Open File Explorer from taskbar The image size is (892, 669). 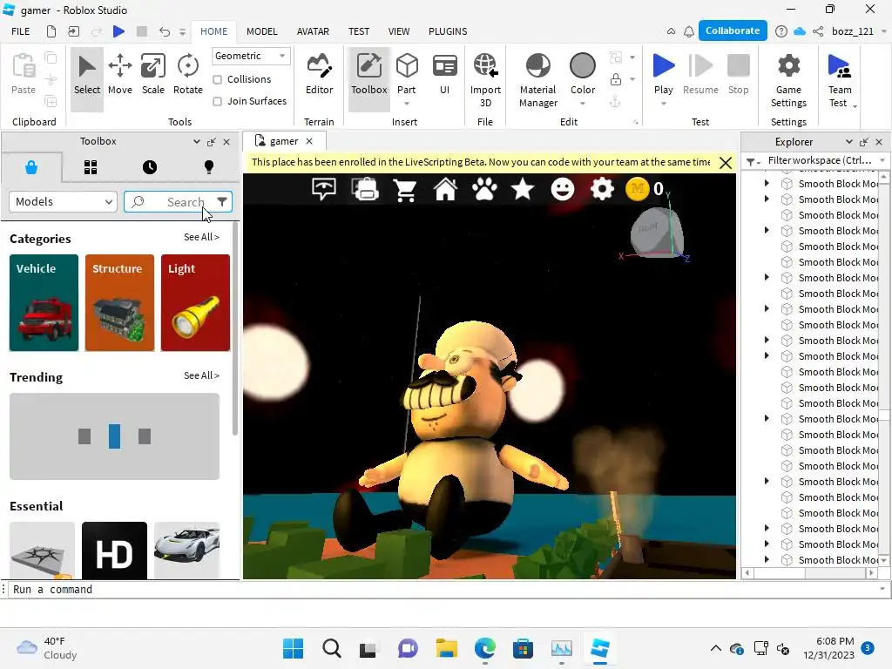(x=447, y=648)
